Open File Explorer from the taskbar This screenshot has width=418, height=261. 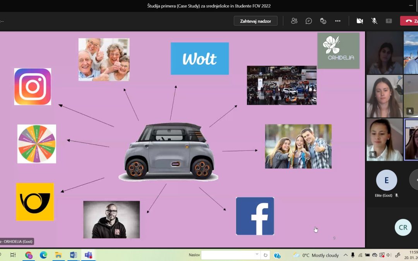coord(58,255)
